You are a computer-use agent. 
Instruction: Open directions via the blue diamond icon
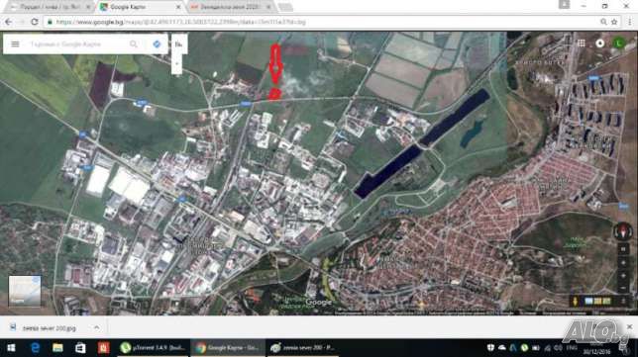[x=157, y=44]
